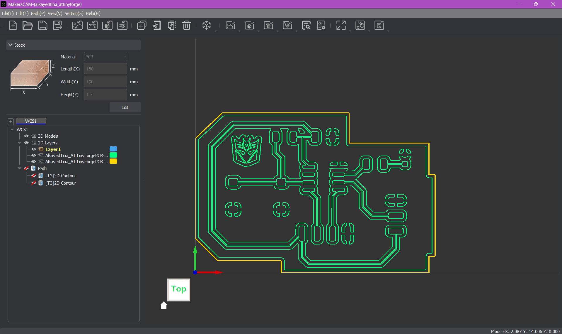Collapse the Path tree node
Screen dimensions: 562x334
[19, 168]
